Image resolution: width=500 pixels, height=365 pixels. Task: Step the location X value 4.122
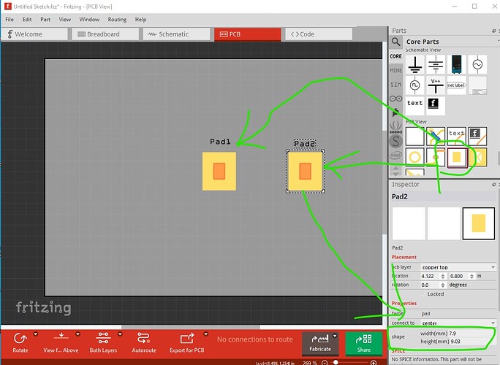pyautogui.click(x=443, y=276)
